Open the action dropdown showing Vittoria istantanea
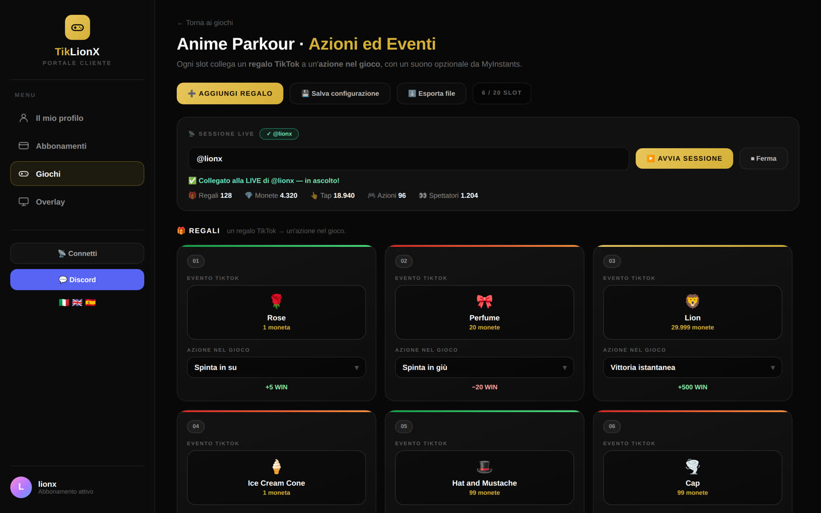 pos(693,368)
